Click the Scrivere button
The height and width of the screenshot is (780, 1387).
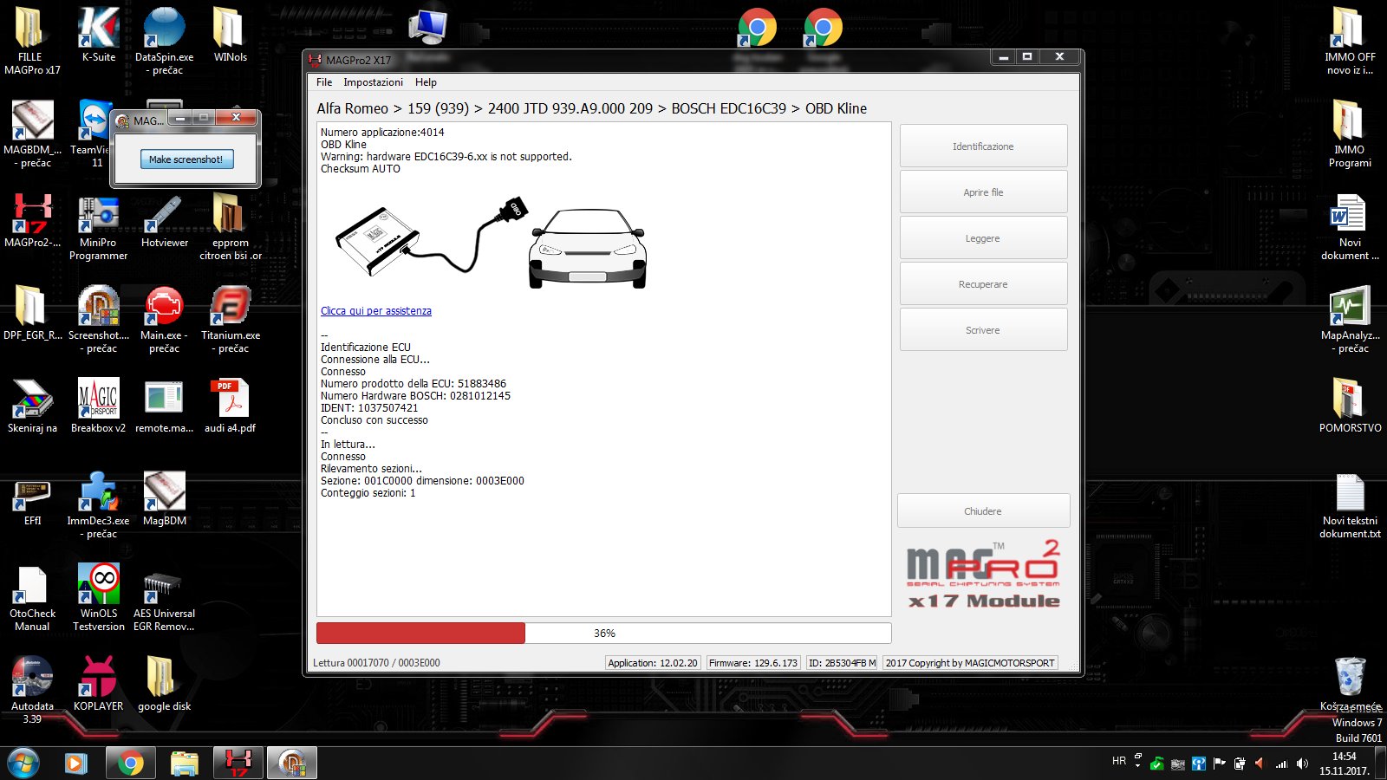[983, 330]
